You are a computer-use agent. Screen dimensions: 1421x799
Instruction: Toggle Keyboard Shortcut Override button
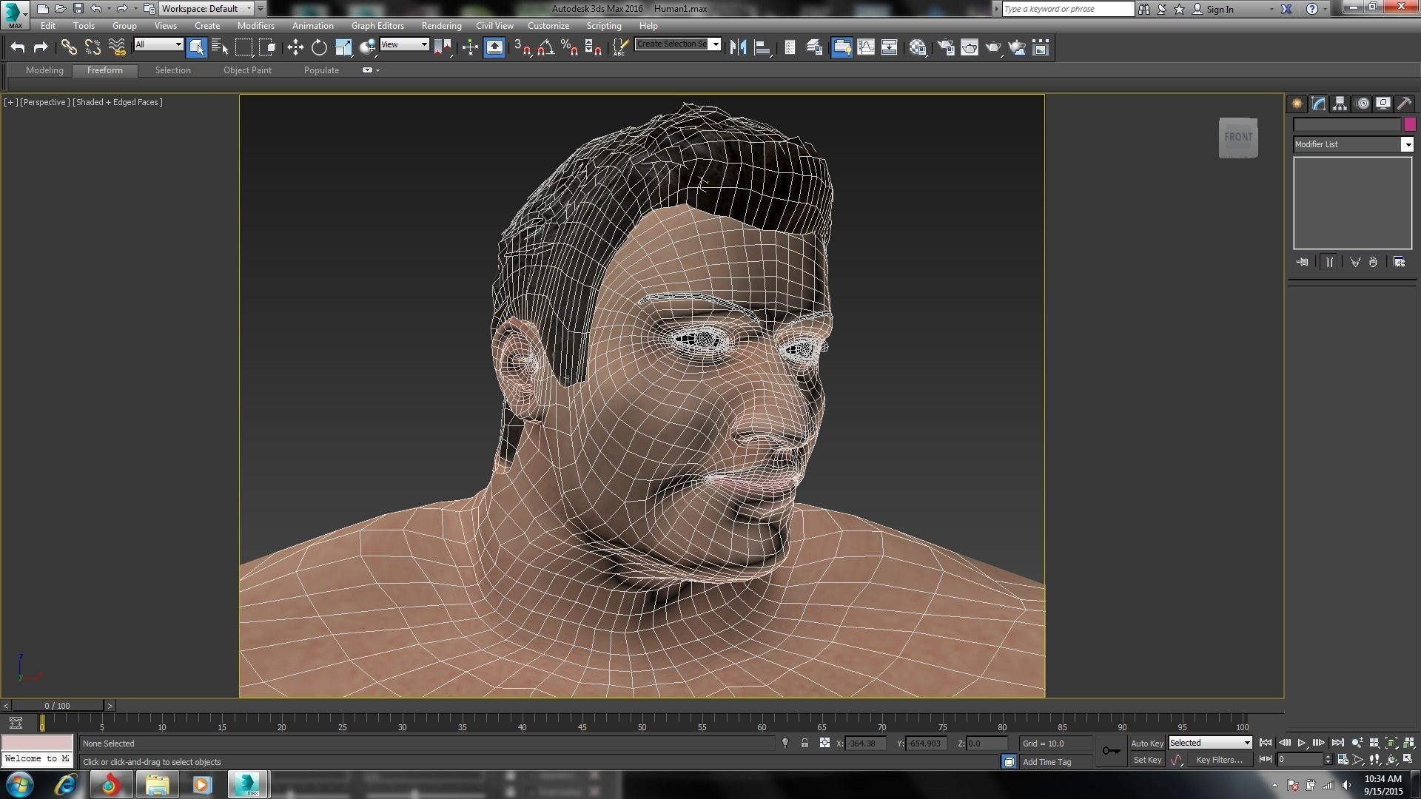(x=494, y=47)
